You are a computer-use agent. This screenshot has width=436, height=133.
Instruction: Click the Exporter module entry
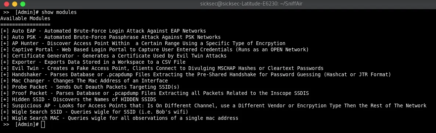(93, 62)
